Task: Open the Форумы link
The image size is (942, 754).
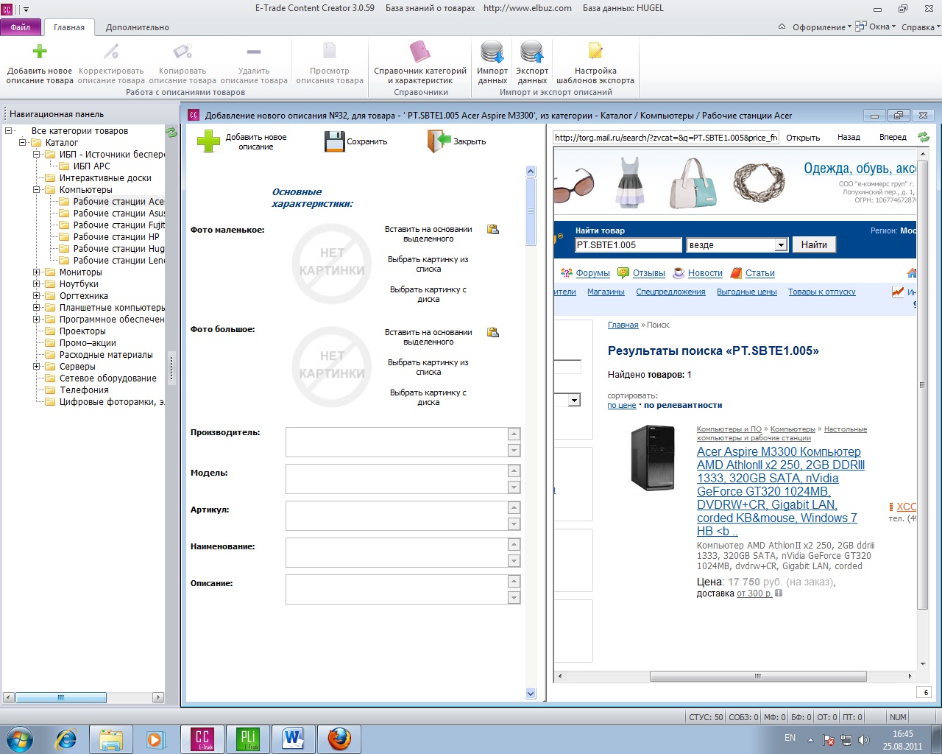Action: (x=592, y=273)
